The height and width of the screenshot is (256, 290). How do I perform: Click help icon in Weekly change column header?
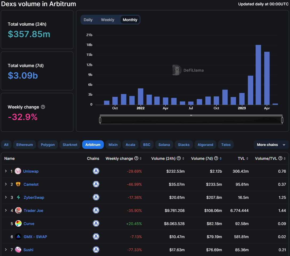click(136, 158)
